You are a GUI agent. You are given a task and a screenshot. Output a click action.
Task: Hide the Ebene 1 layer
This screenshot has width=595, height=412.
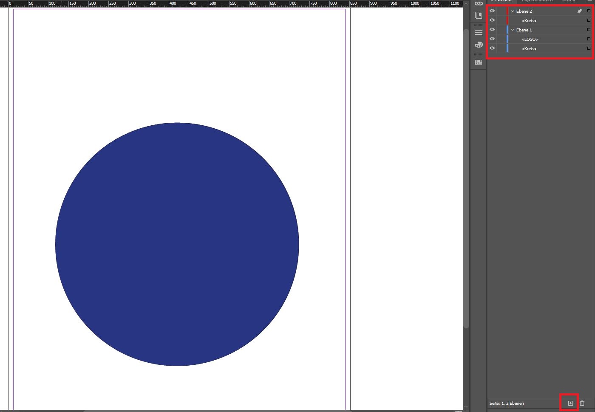[x=492, y=30]
